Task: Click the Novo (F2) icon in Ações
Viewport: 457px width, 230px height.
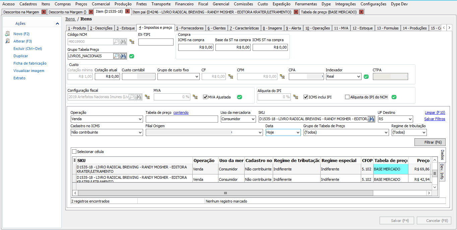Action: [x=8, y=34]
